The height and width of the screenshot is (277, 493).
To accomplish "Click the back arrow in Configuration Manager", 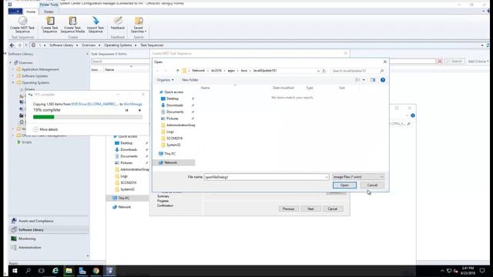I will click(x=12, y=45).
